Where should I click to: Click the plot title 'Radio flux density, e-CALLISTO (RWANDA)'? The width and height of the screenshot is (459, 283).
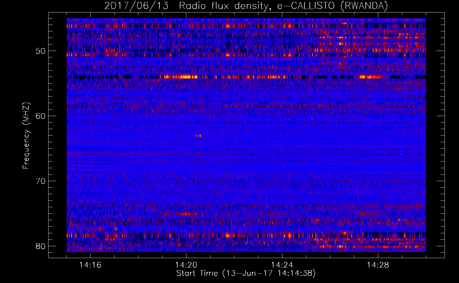[283, 6]
